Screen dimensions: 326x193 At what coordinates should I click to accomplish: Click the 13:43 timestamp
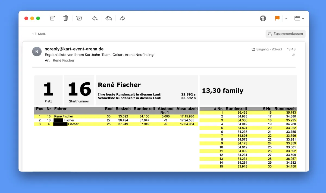(x=291, y=49)
